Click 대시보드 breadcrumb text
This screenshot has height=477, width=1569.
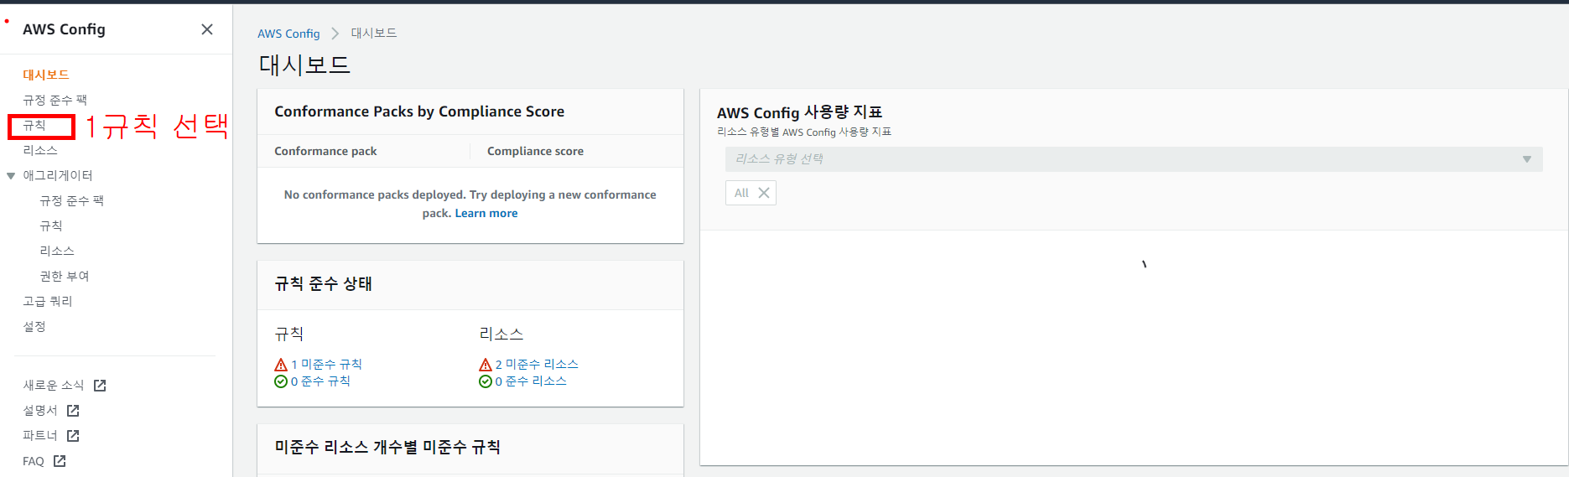(374, 34)
